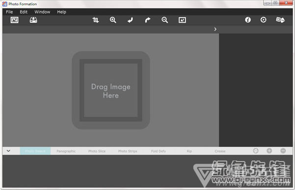Image resolution: width=295 pixels, height=190 pixels.
Task: Collapse the right side panel chevron
Action: 215,29
